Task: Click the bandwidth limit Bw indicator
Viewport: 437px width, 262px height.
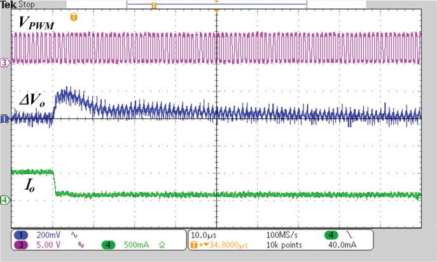Action: [80, 244]
